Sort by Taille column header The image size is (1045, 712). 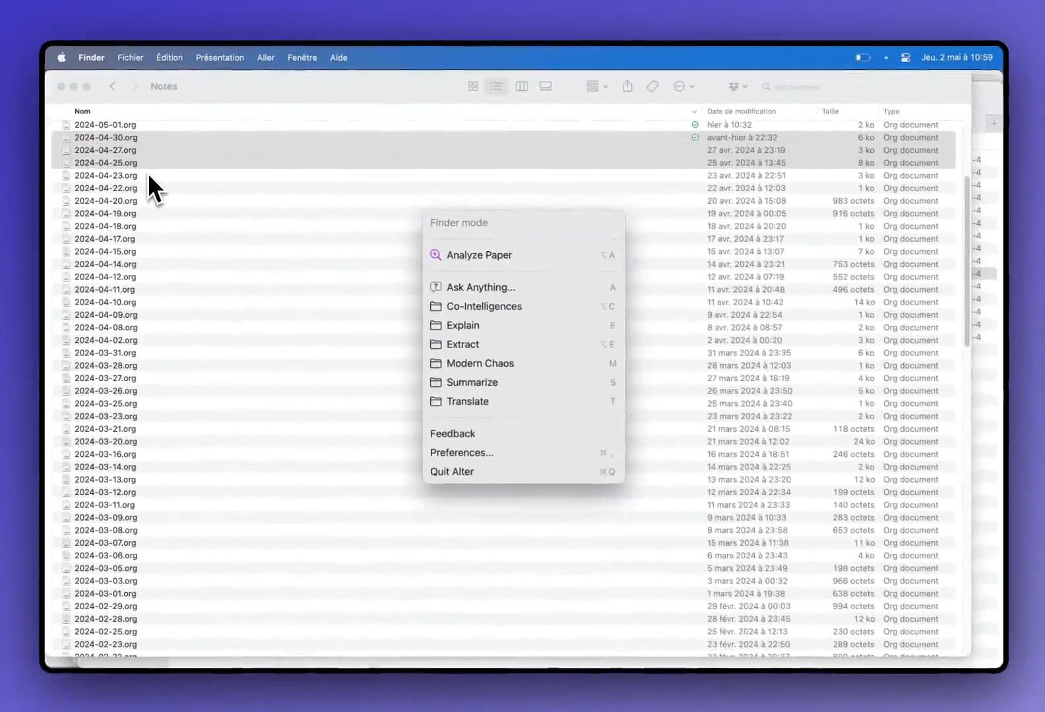point(831,111)
